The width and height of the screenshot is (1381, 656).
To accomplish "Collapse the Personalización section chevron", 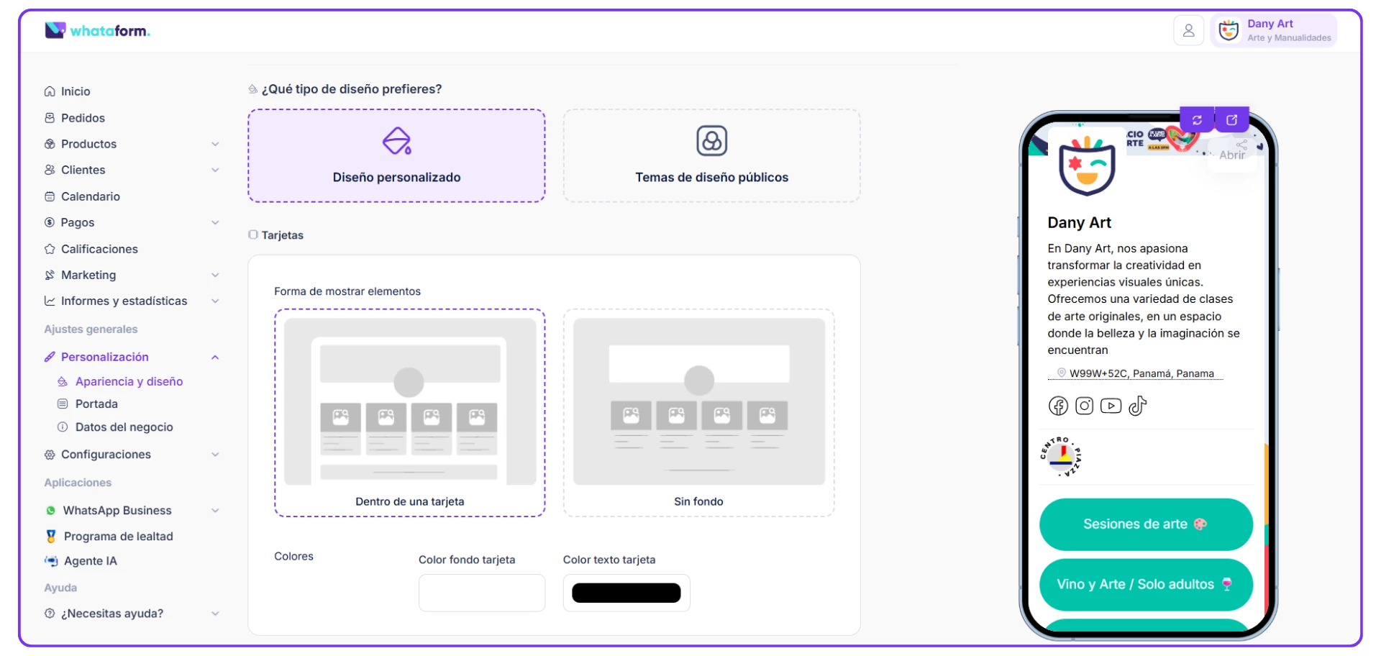I will click(x=215, y=357).
